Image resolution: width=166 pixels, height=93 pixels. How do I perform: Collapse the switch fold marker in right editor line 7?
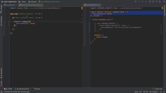click(x=90, y=20)
